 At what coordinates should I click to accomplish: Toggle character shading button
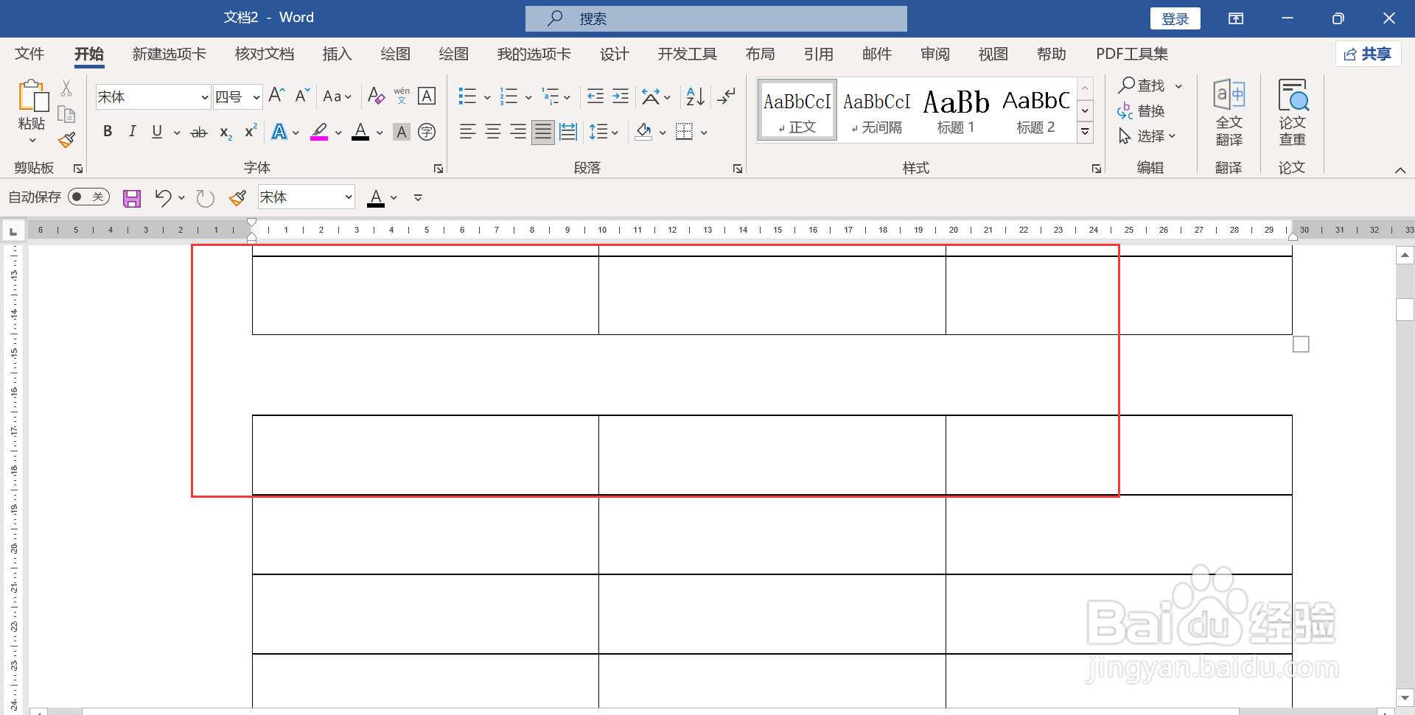pos(402,132)
